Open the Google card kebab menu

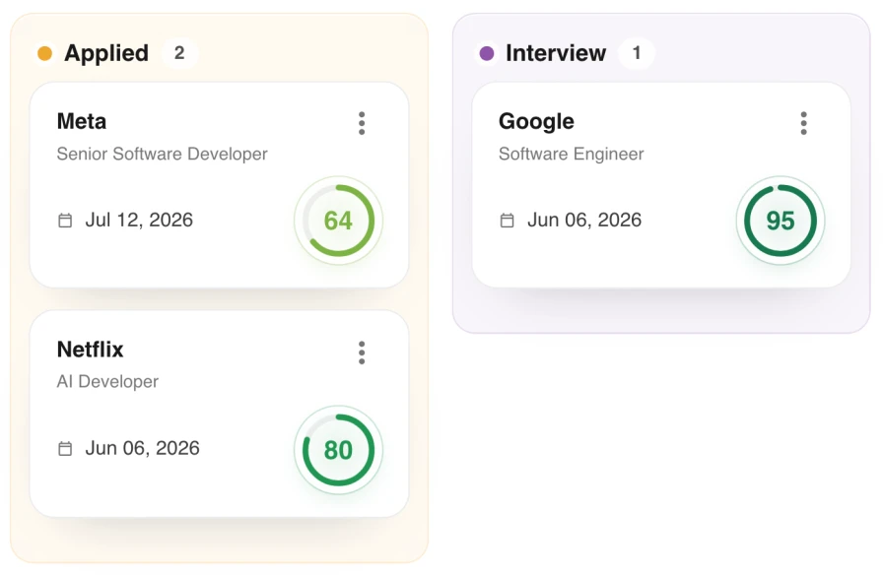[x=803, y=123]
